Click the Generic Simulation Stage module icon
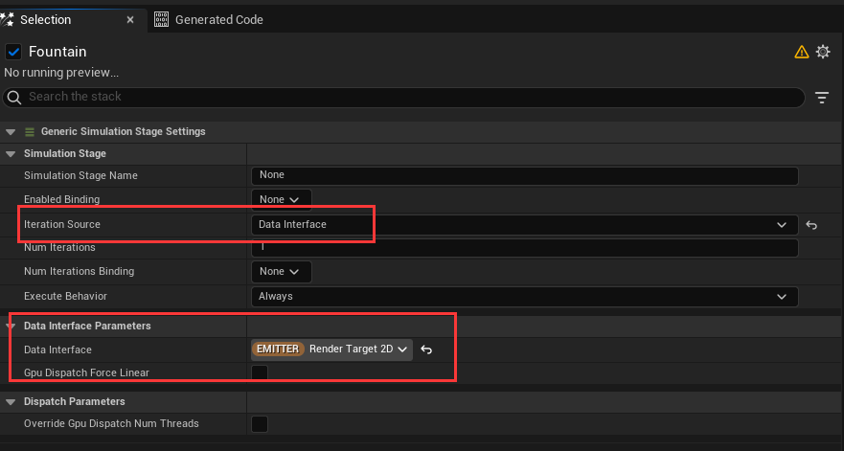 (30, 131)
